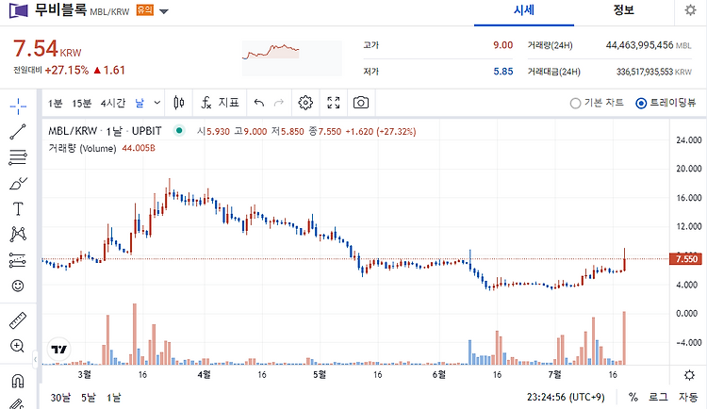
Task: Toggle 로그 logarithmic scale
Action: click(x=658, y=398)
